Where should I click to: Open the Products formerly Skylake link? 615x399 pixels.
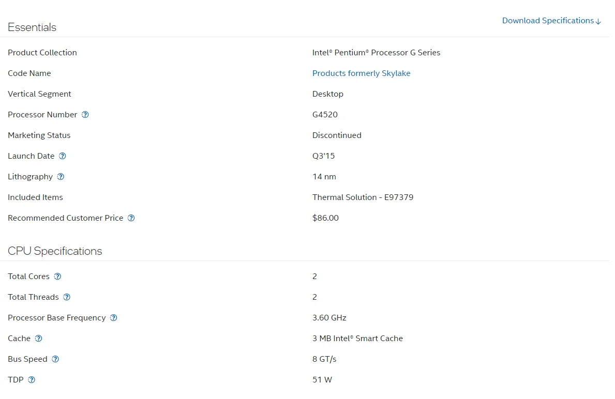coord(361,73)
